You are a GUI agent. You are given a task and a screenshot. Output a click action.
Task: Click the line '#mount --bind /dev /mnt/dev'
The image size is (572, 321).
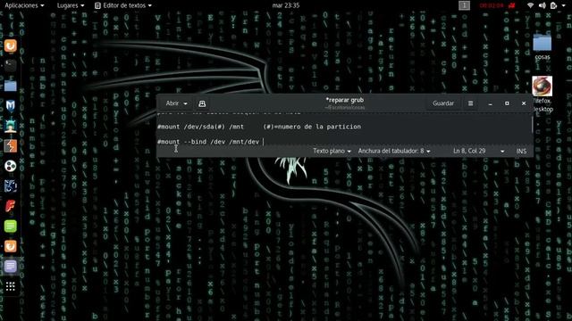pyautogui.click(x=208, y=142)
